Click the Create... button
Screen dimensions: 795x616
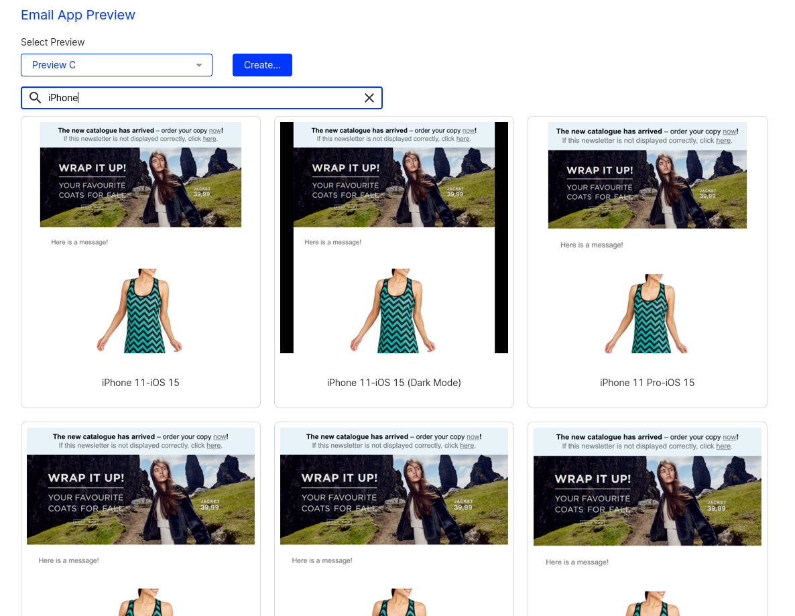point(262,65)
